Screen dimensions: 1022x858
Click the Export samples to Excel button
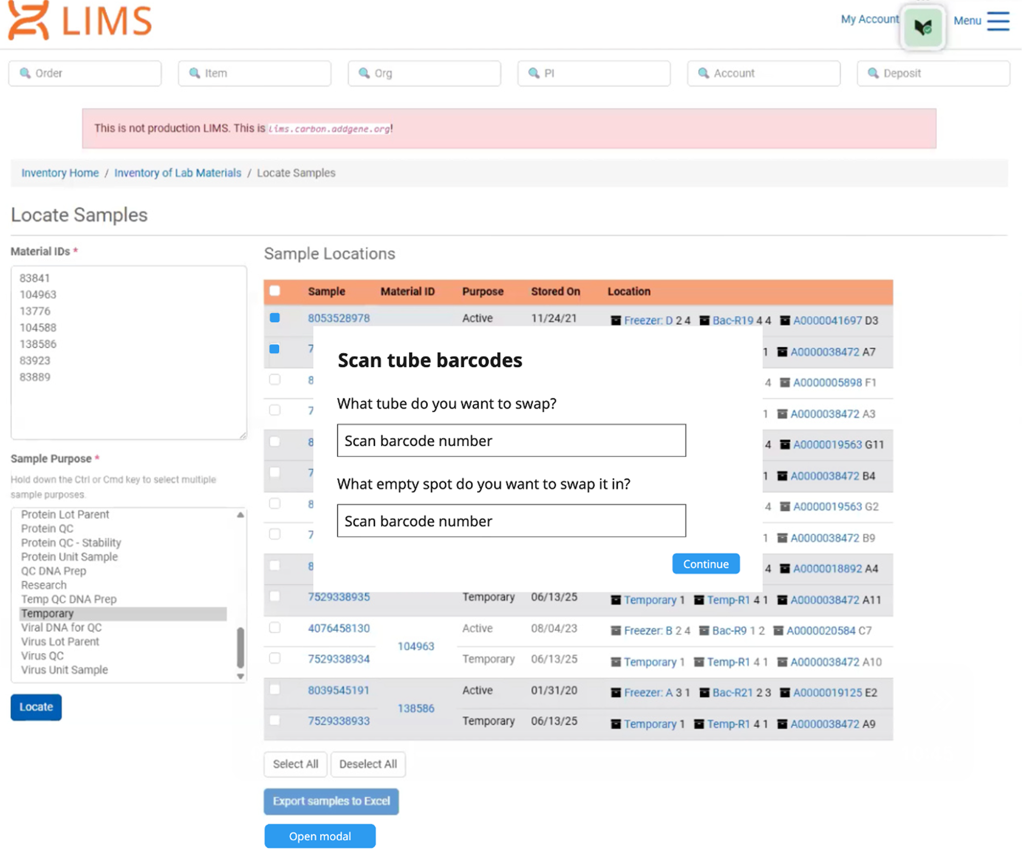pos(331,801)
